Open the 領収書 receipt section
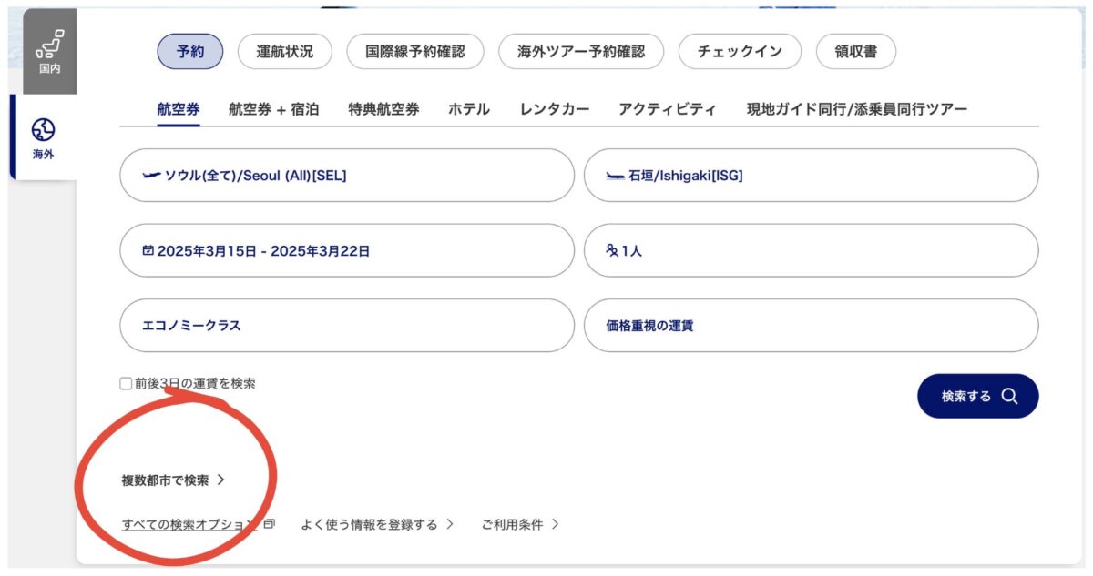 (x=856, y=52)
